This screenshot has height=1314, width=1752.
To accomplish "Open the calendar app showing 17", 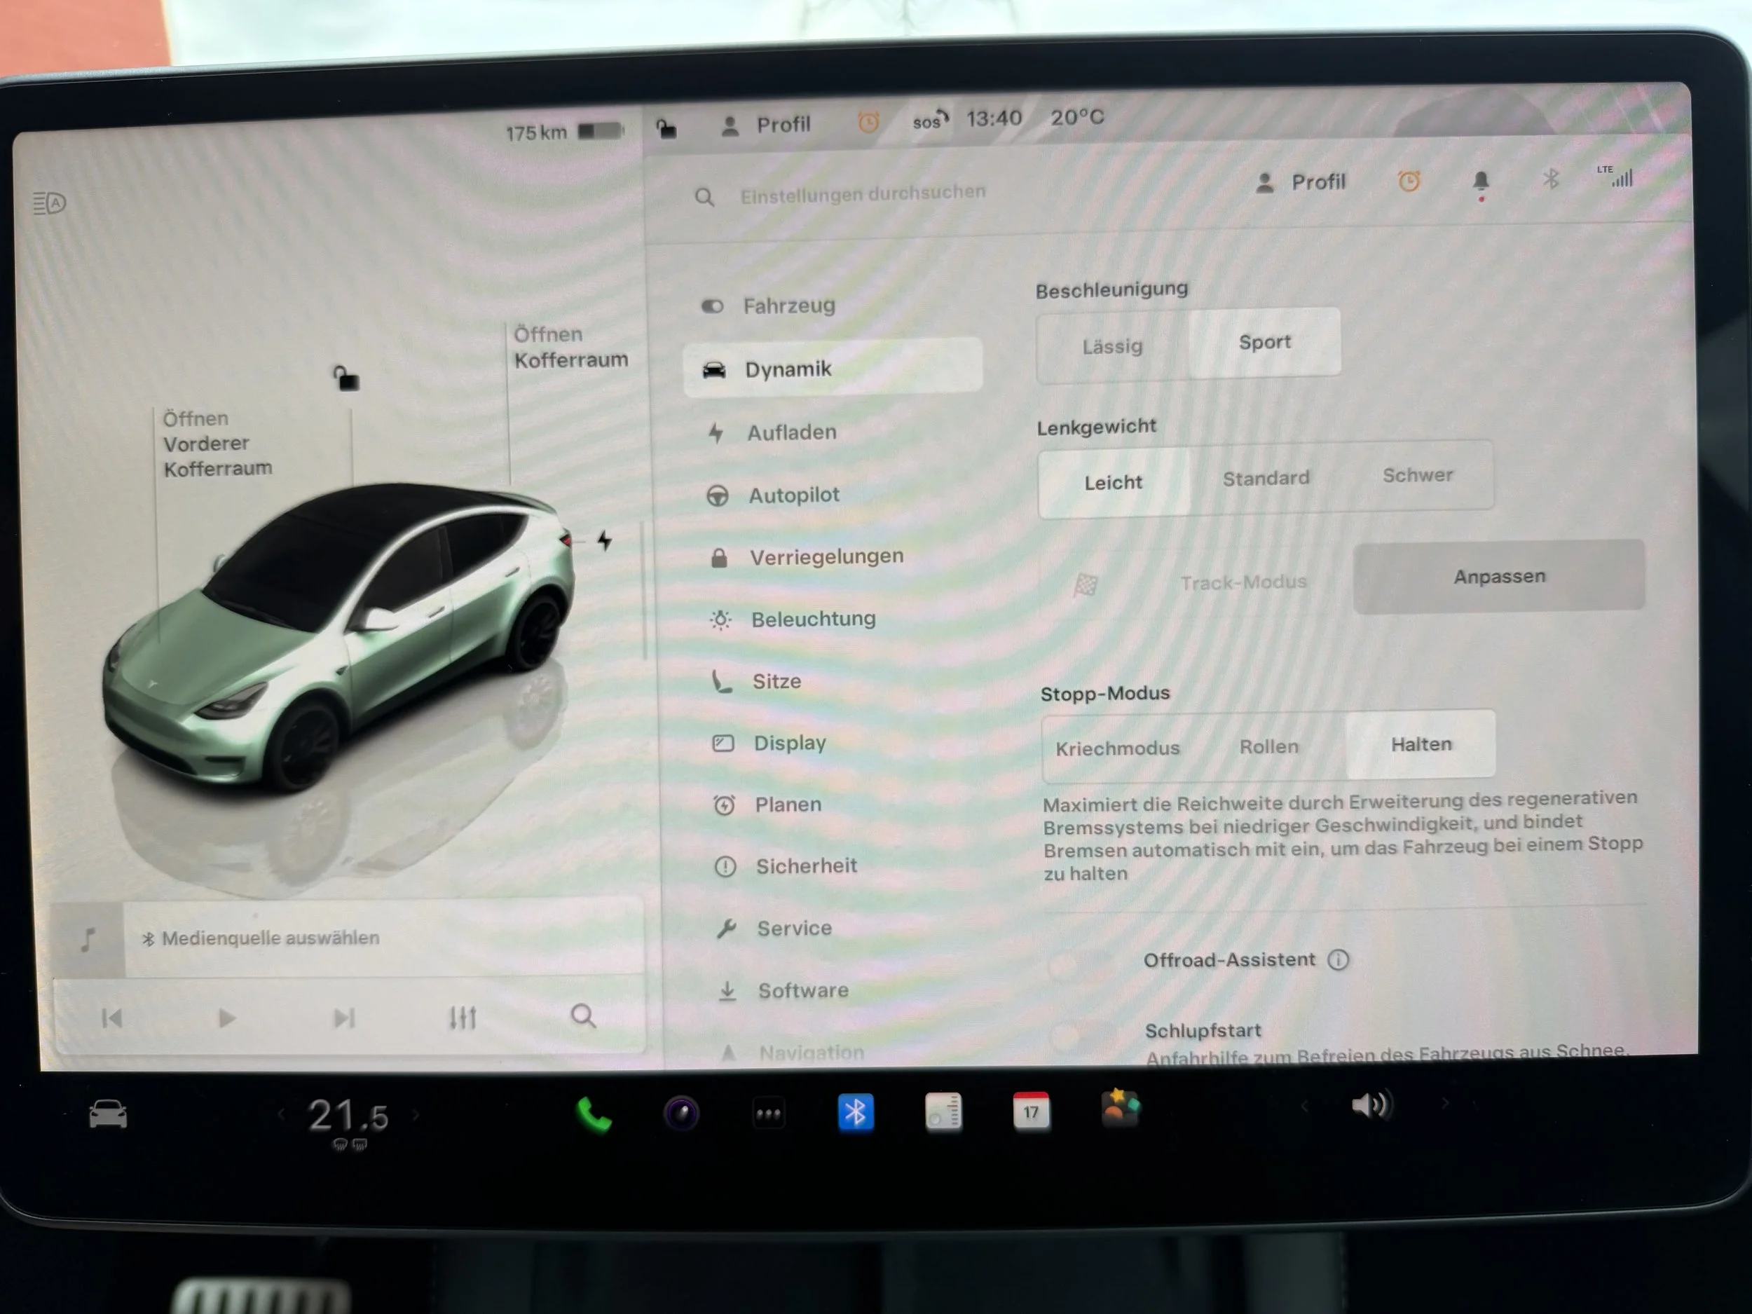I will (1032, 1111).
